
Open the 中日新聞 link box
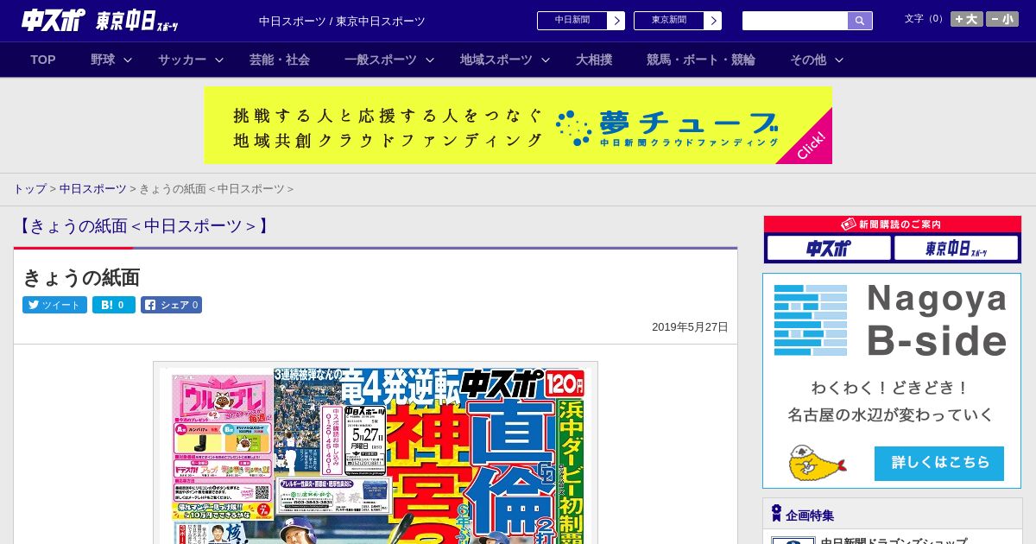click(x=572, y=21)
